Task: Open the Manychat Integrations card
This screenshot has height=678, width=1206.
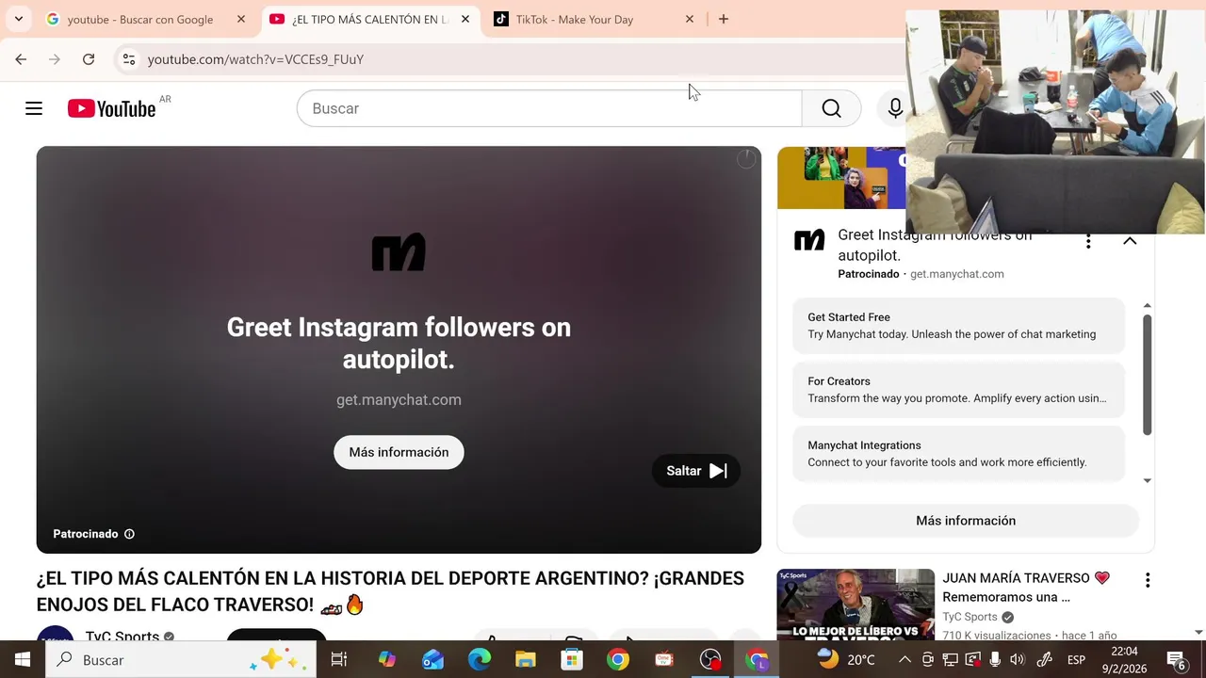Action: [959, 454]
